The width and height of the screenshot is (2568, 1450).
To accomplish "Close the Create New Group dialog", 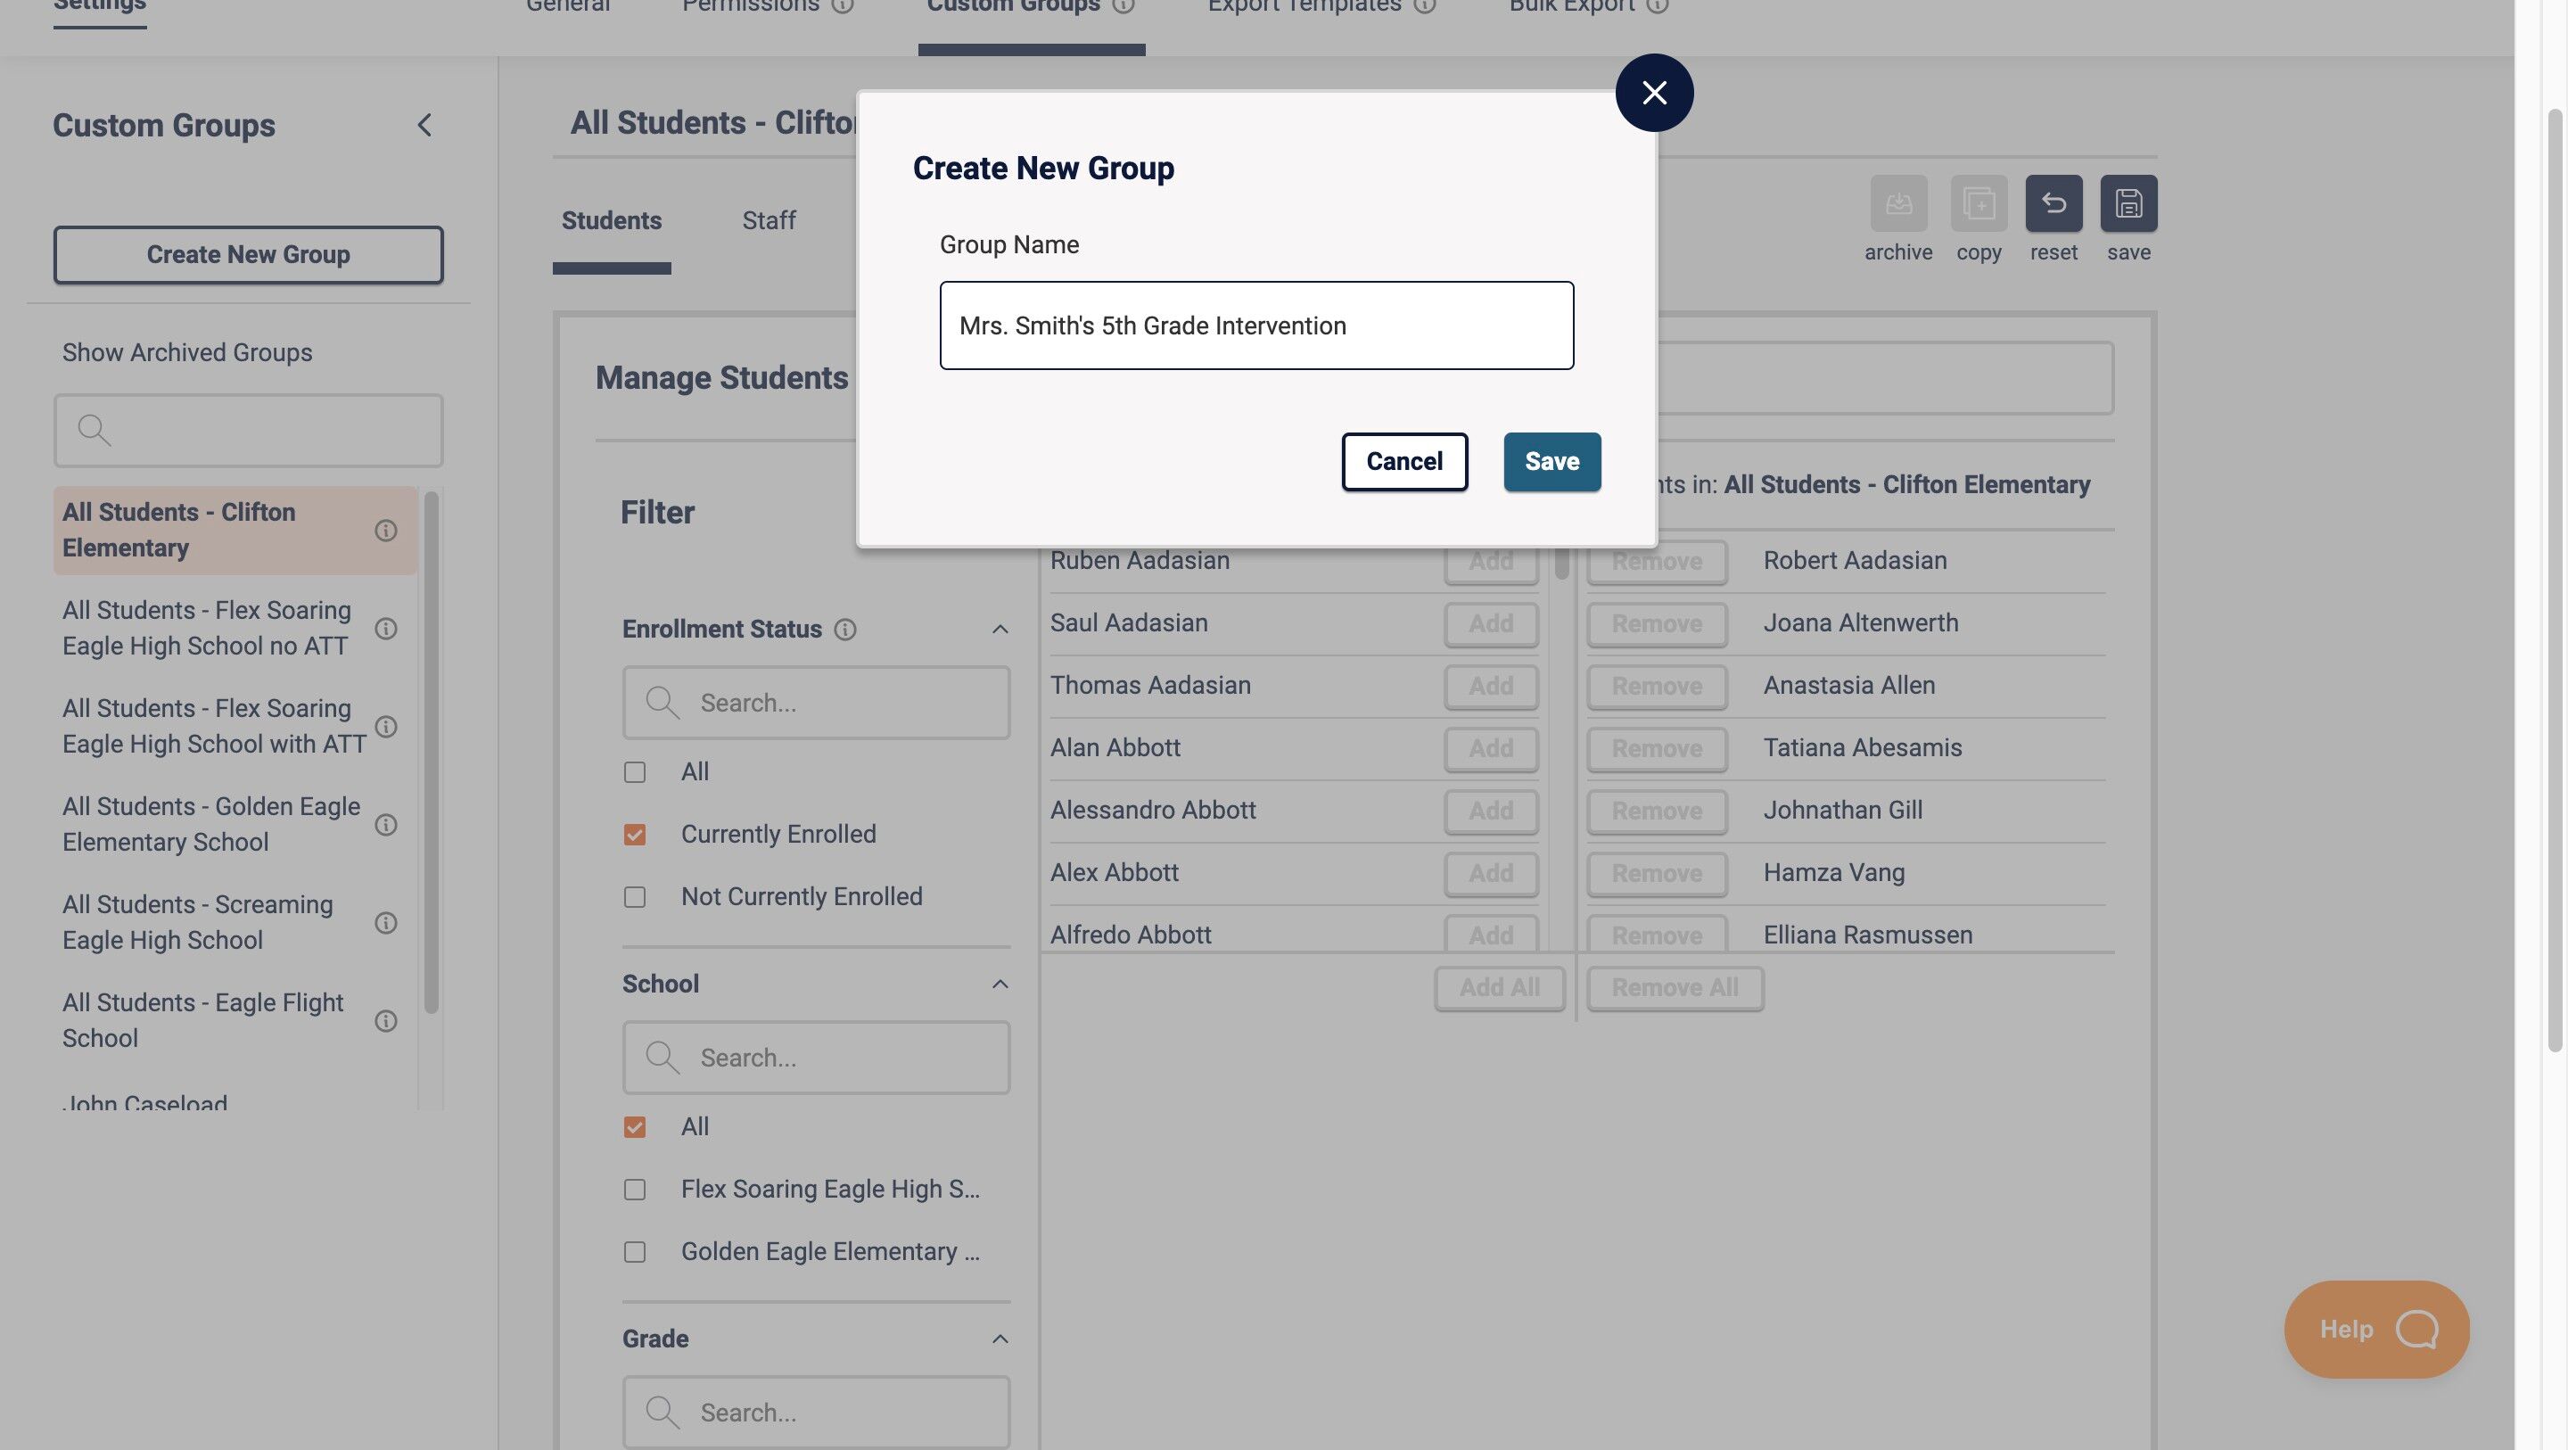I will (x=1654, y=93).
